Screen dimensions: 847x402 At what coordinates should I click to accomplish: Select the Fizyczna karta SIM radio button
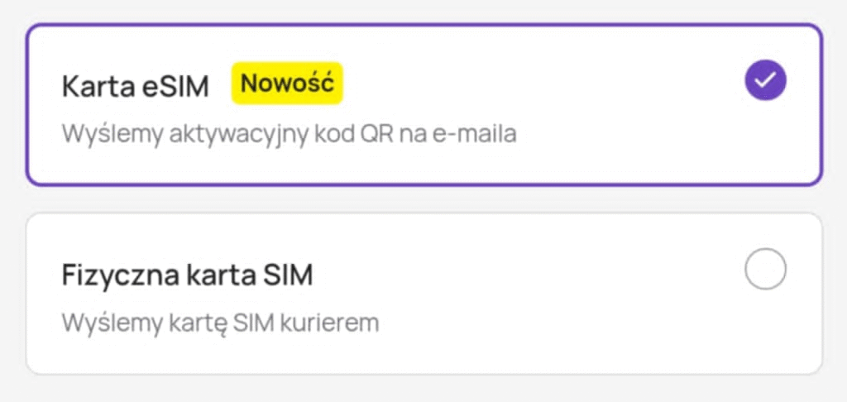[765, 270]
